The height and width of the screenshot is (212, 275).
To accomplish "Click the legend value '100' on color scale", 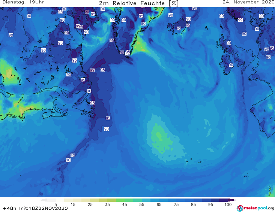I will (228, 205).
